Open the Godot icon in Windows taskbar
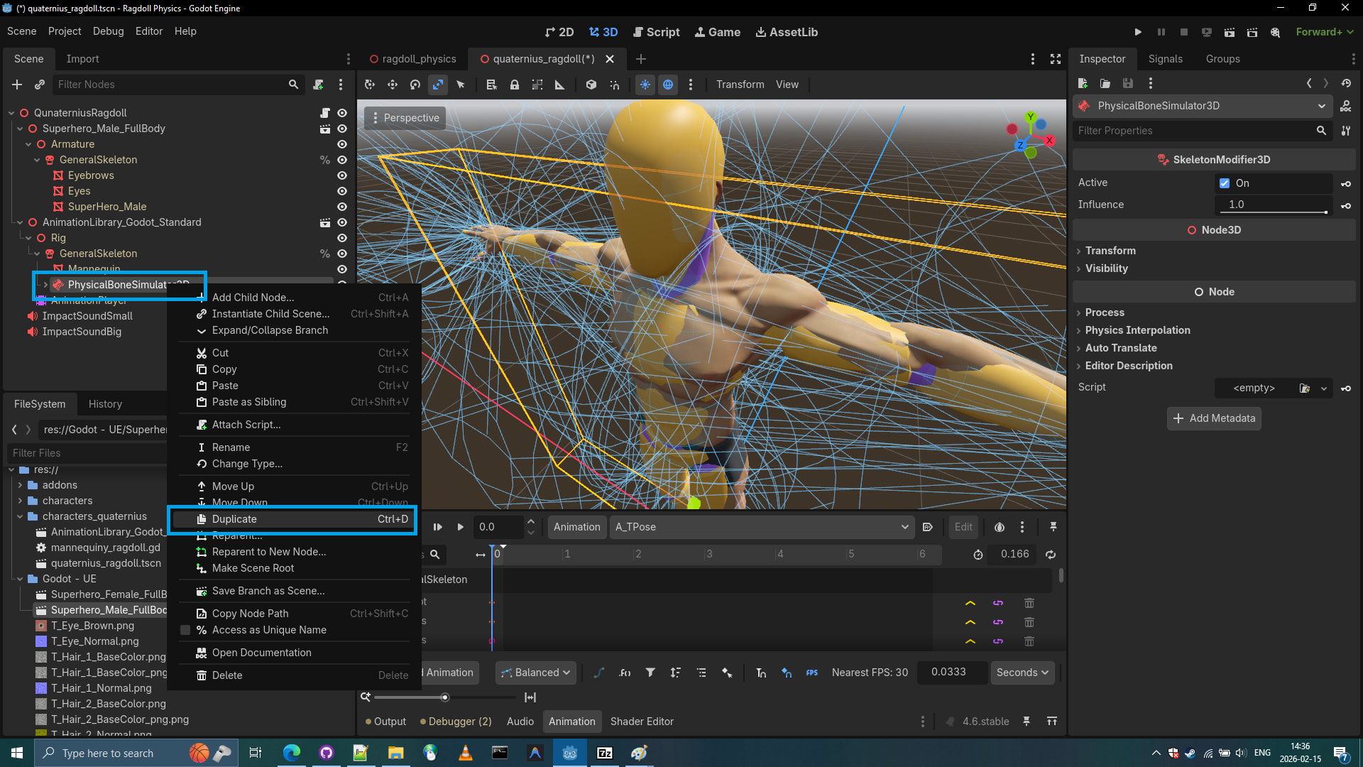This screenshot has width=1363, height=767. tap(569, 753)
